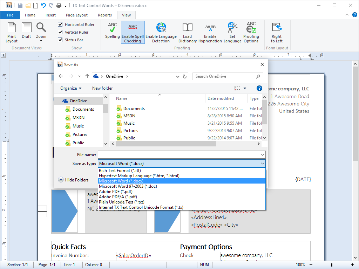This screenshot has height=269, width=359.
Task: Run the Spelling check
Action: [113, 30]
